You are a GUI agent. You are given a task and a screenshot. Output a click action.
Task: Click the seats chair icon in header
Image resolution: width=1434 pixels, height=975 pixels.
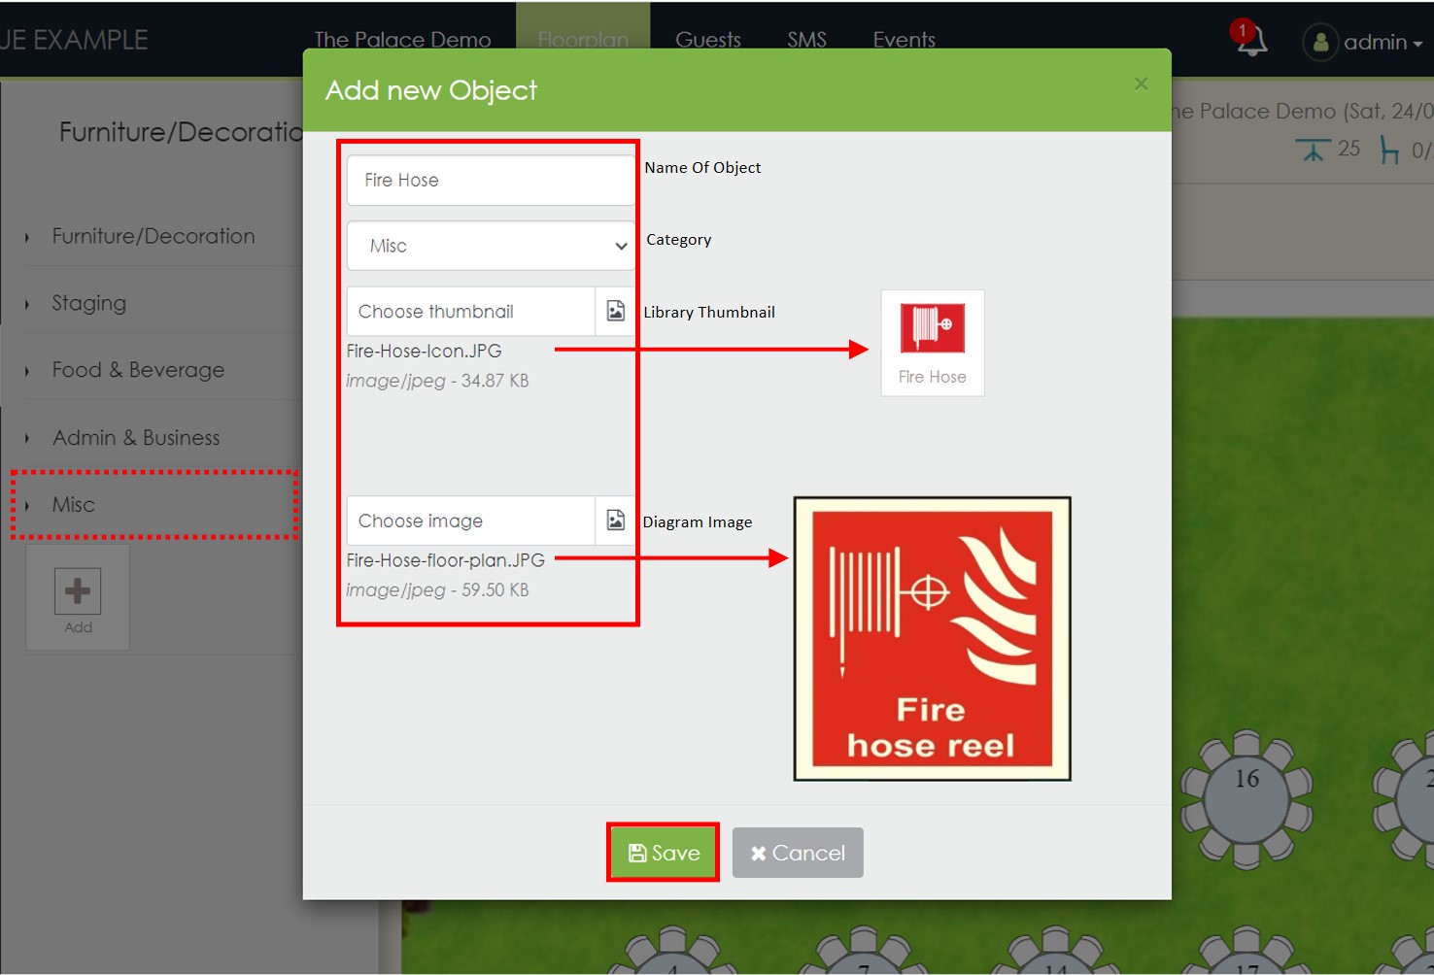(x=1389, y=150)
